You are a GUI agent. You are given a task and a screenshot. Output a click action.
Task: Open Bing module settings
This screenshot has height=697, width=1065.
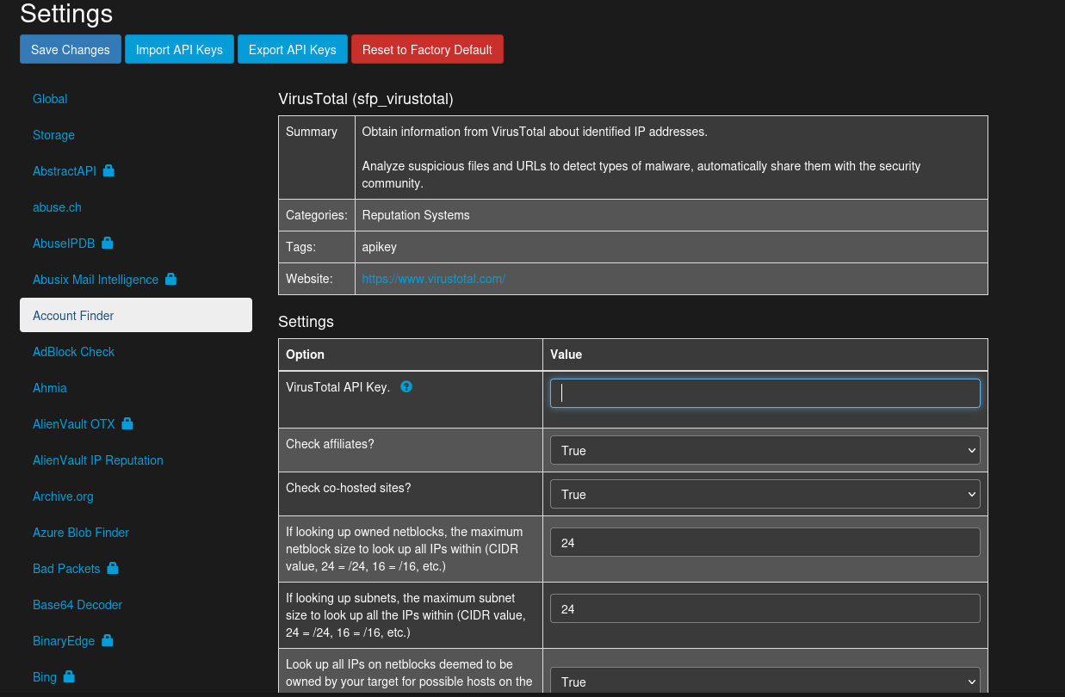tap(45, 677)
